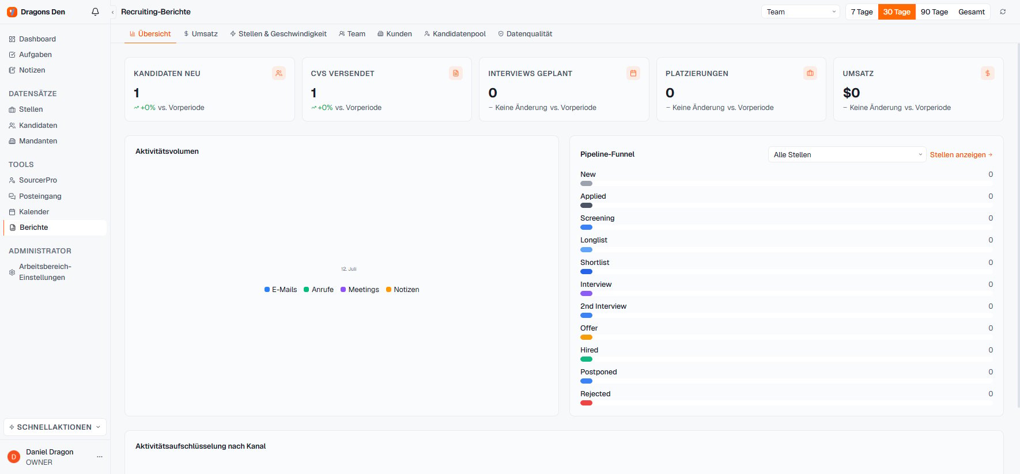Click the SourcerPro icon in sidebar
This screenshot has width=1020, height=474.
click(x=12, y=180)
